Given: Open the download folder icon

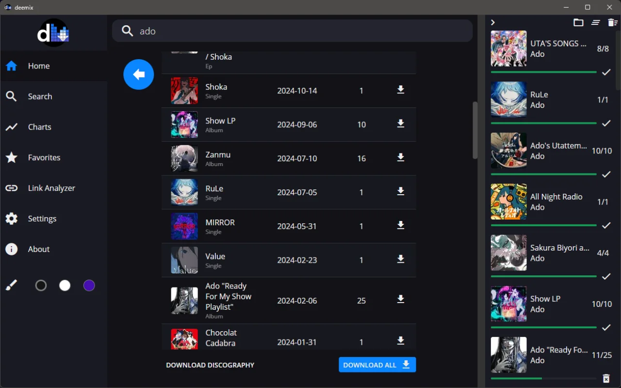Looking at the screenshot, I should pyautogui.click(x=578, y=22).
